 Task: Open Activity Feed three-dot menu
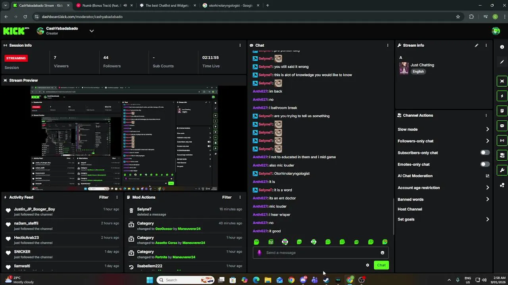(117, 197)
